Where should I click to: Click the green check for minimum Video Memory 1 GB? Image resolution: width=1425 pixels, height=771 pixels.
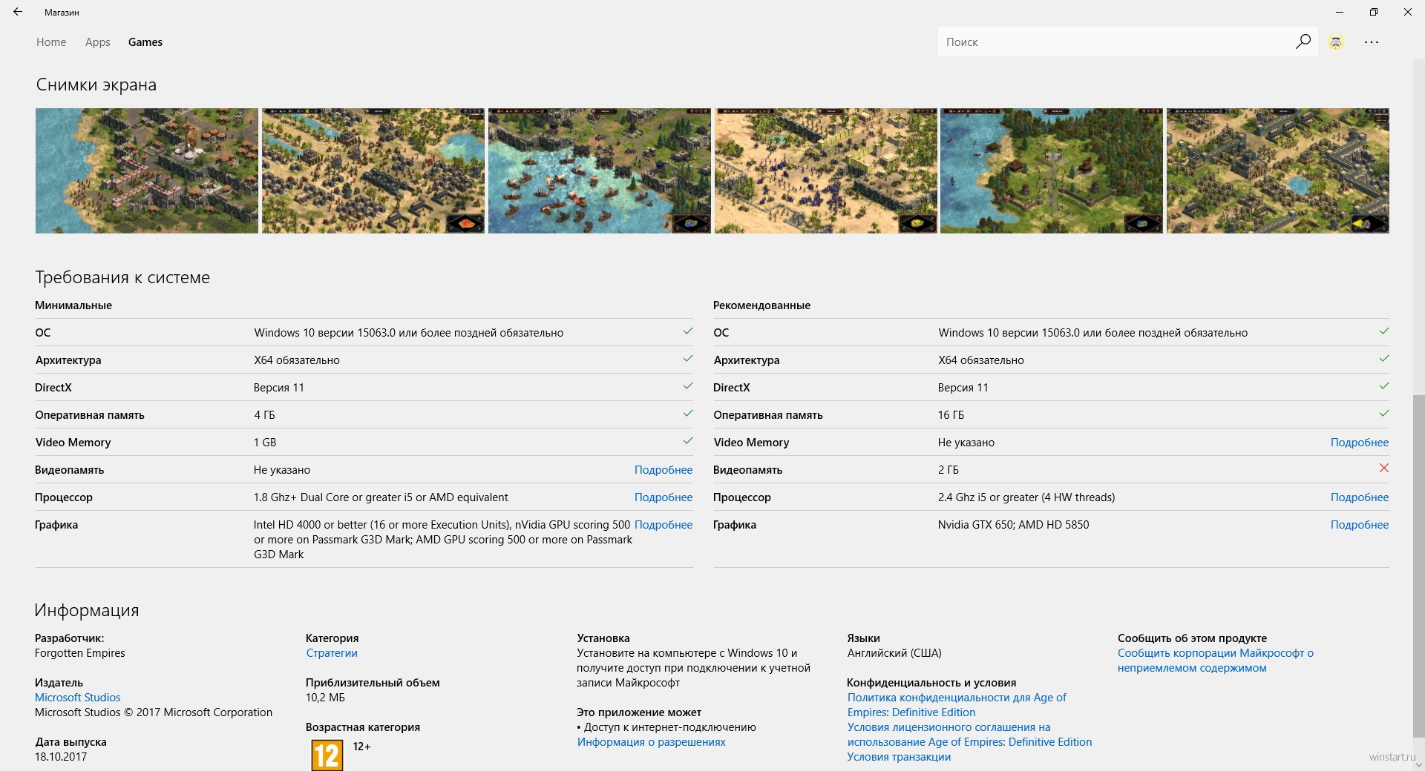pyautogui.click(x=688, y=441)
